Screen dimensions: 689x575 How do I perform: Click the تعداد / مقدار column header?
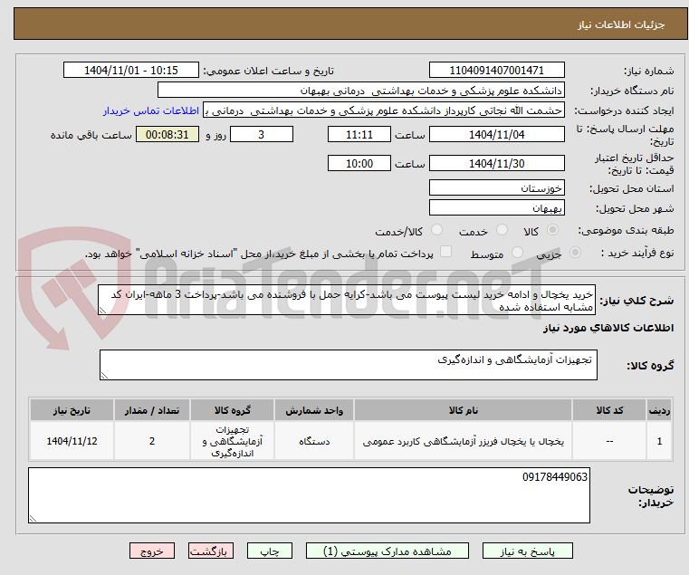click(152, 410)
